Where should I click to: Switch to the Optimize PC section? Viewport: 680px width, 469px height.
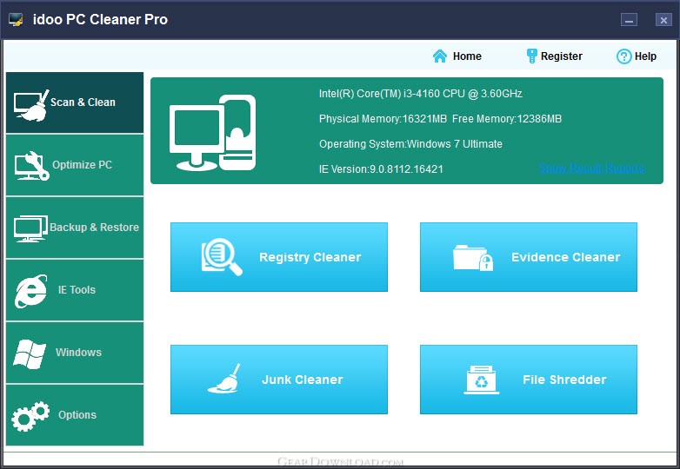pos(75,165)
